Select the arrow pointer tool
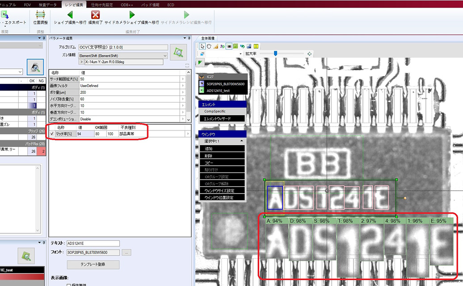The height and width of the screenshot is (286, 463). point(202,46)
